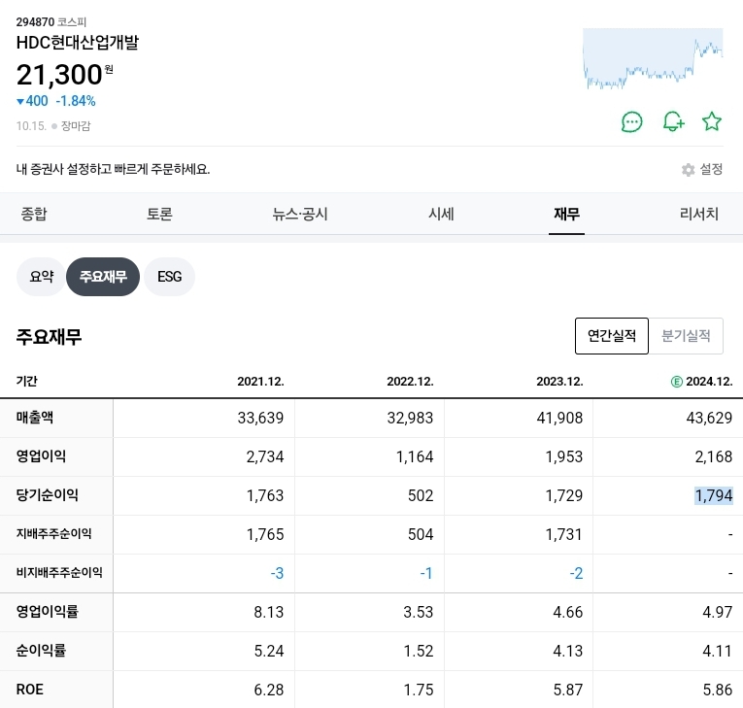Click current price 21,300

coord(59,75)
